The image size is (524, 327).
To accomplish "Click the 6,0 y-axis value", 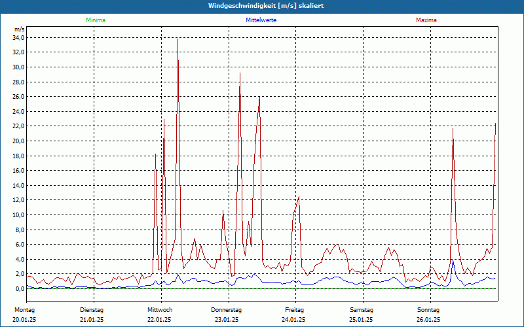I will point(20,244).
